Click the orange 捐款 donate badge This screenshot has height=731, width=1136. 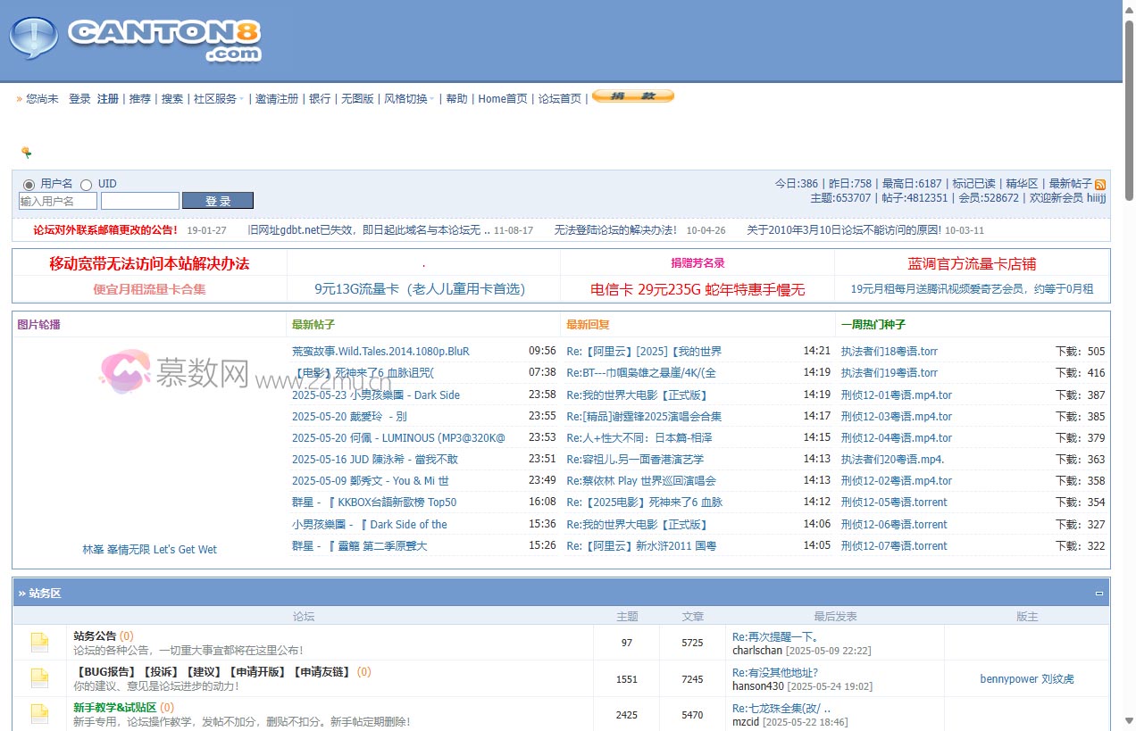(x=632, y=96)
